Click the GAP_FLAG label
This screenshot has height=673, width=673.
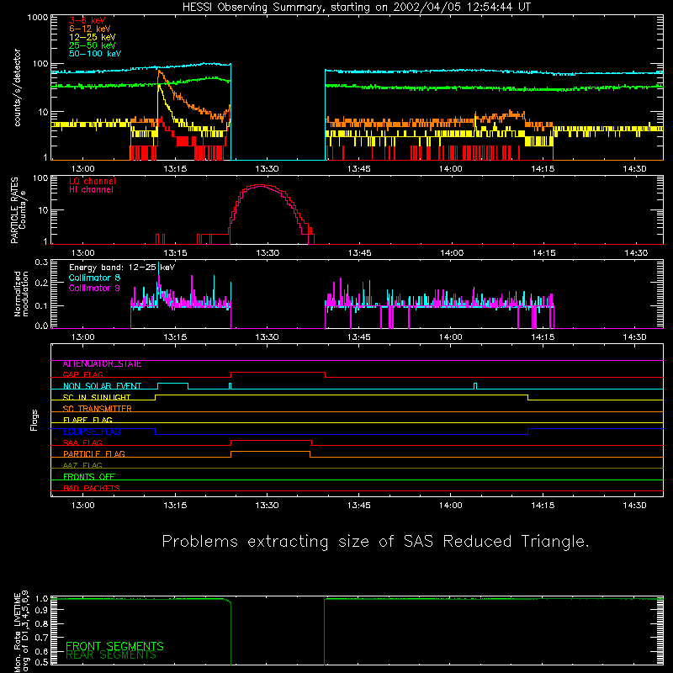(x=82, y=374)
